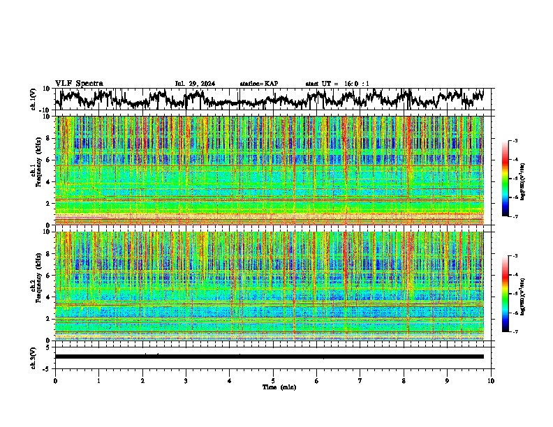The width and height of the screenshot is (553, 427).
Task: Click the "1" tick on Time axis
Action: click(98, 381)
